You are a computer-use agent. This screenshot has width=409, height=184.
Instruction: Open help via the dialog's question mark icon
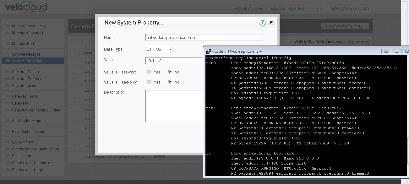[x=263, y=22]
